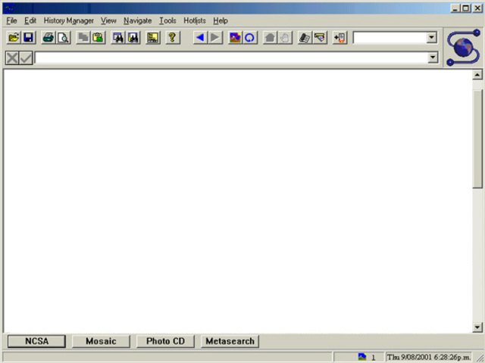The height and width of the screenshot is (363, 485).
Task: Click the greyed hand Stop icon
Action: click(x=285, y=38)
